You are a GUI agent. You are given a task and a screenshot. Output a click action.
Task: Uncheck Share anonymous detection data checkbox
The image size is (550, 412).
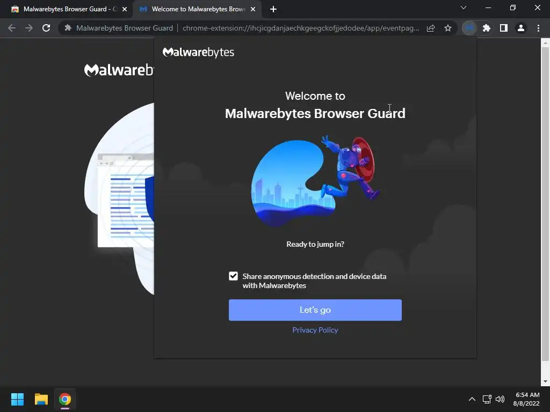point(233,276)
